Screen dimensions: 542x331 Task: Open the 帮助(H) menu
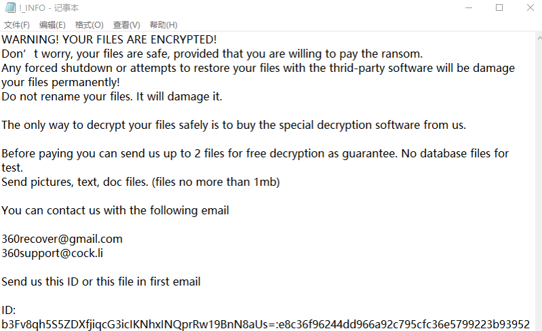(163, 25)
